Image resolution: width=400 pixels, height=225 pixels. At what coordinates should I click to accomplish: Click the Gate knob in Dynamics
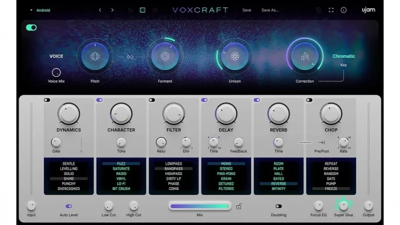(x=56, y=142)
